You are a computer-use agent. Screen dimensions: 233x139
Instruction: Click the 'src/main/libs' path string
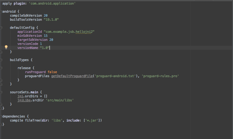(60, 100)
